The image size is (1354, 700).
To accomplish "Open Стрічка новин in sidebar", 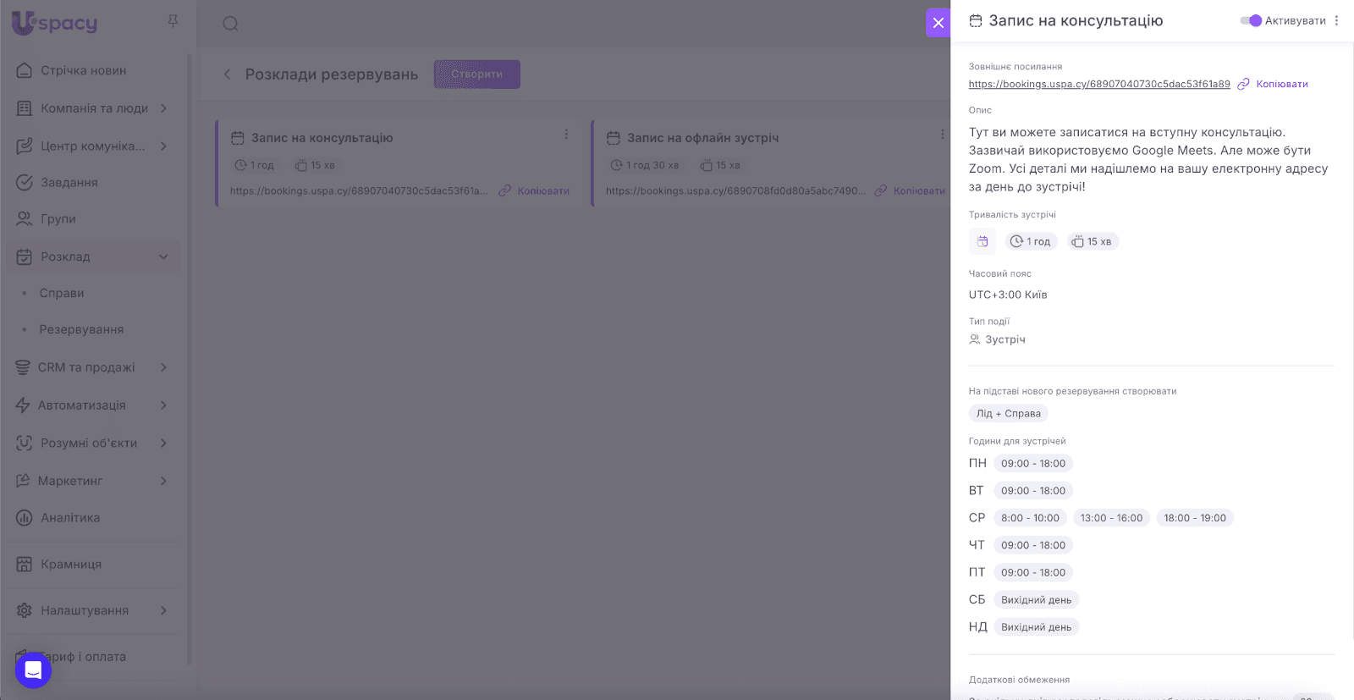I will coord(83,70).
